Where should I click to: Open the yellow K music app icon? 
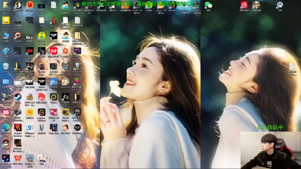pos(30,112)
